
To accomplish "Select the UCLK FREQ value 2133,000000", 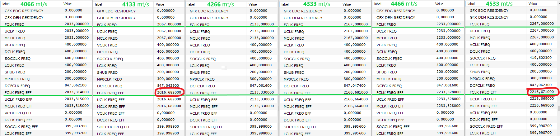I will 262,31.
